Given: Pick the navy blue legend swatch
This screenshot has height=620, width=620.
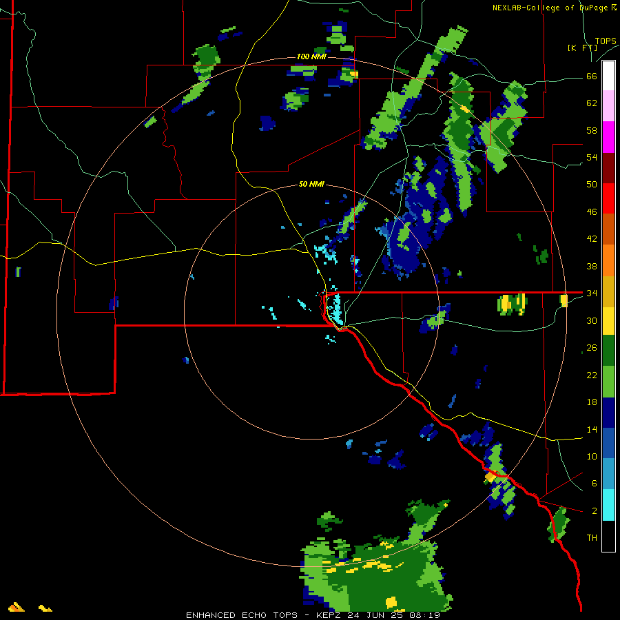Looking at the screenshot, I should coord(608,413).
